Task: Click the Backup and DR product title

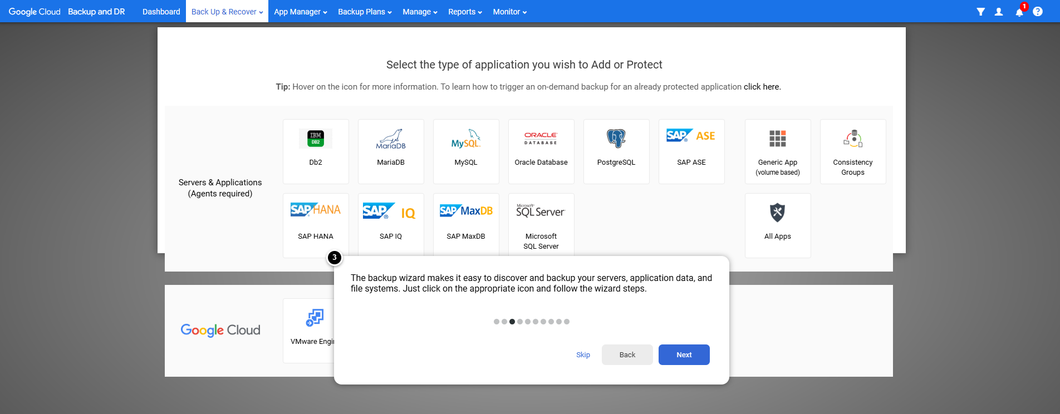Action: tap(96, 12)
